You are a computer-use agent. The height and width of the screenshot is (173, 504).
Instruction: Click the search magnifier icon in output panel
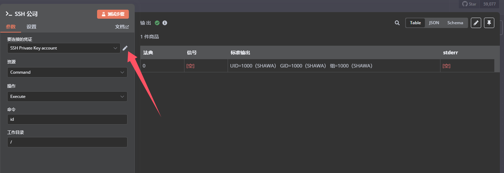[397, 23]
